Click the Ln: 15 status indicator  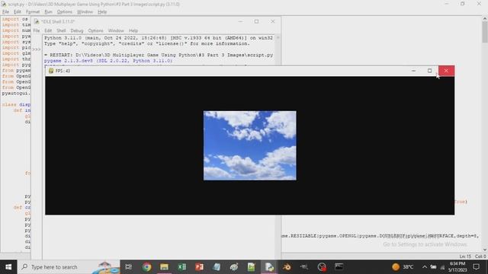pyautogui.click(x=465, y=256)
